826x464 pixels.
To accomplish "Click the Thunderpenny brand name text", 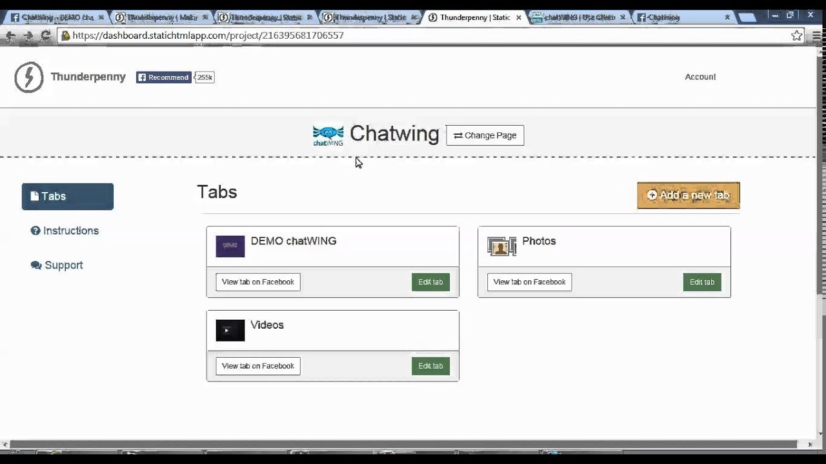I will tap(88, 77).
